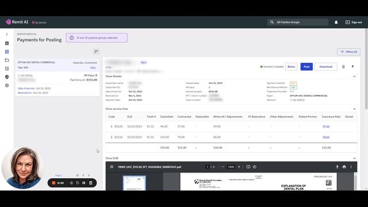Collapse the Show Details section chevron
The height and width of the screenshot is (207, 368).
tap(354, 76)
